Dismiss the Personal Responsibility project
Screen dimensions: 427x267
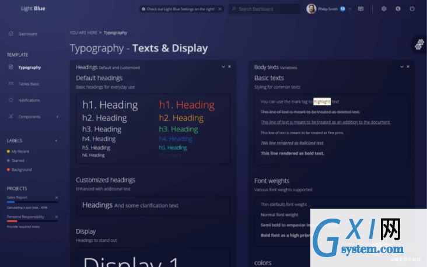click(57, 217)
